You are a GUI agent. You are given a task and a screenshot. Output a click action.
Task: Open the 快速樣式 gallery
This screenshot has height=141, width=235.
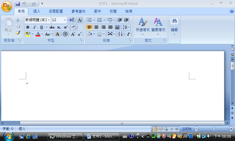tap(143, 26)
